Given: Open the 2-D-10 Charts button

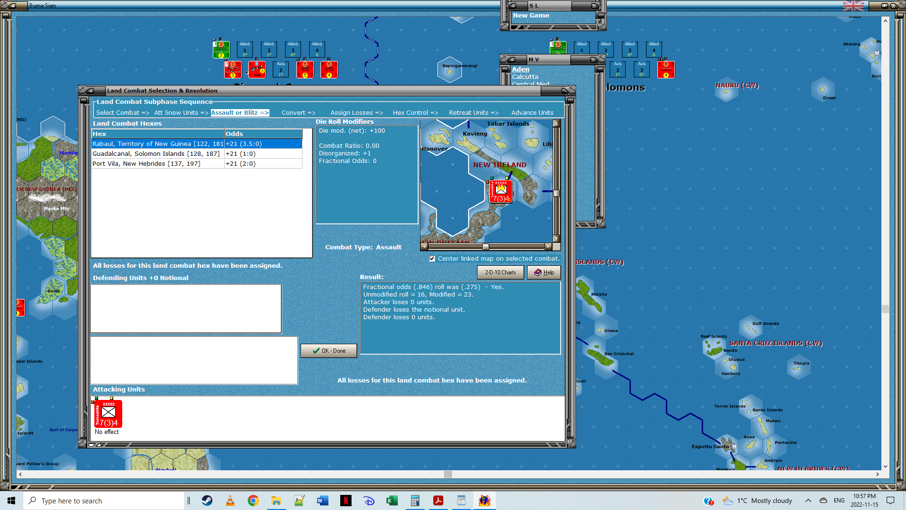Looking at the screenshot, I should point(500,272).
